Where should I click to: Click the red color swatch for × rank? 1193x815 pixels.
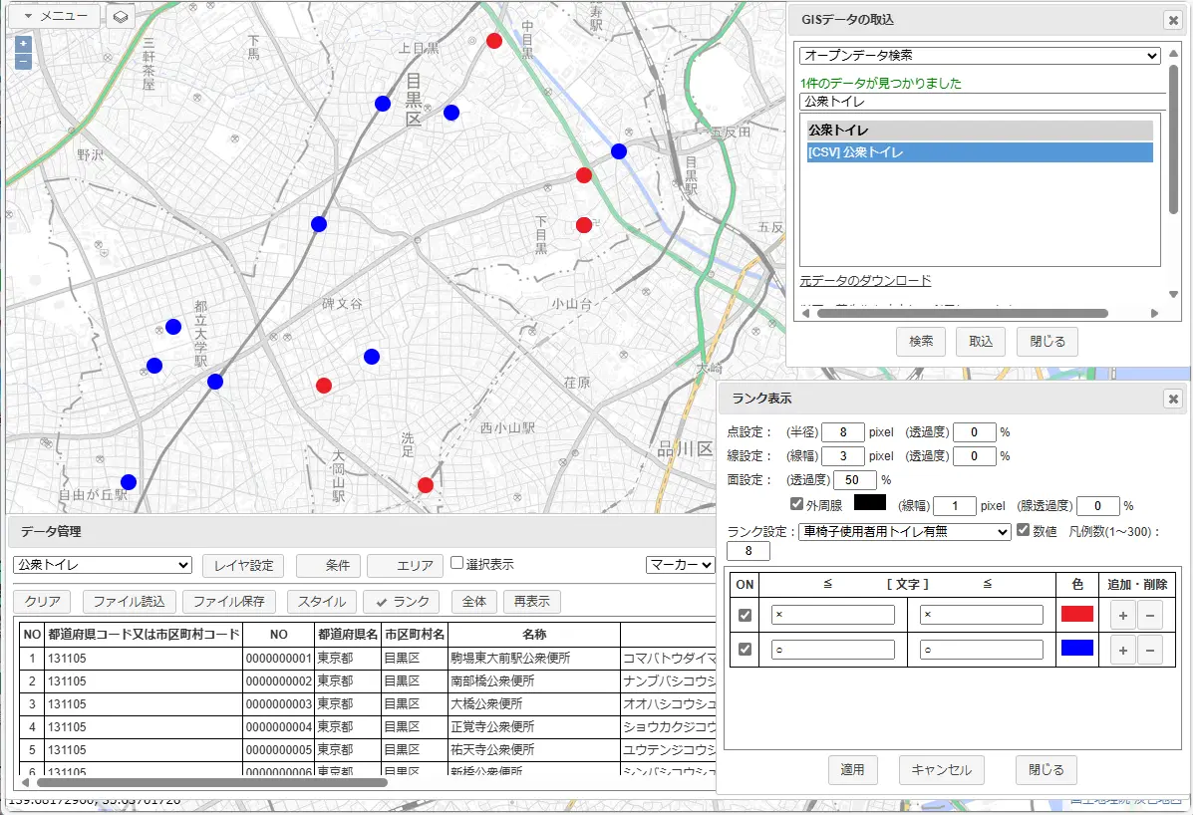coord(1077,615)
